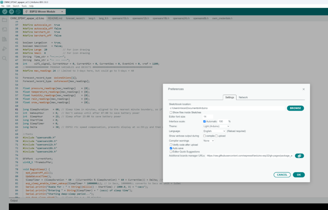Viewport: 328px width, 210px height.
Task: Uncheck the Auto save option
Action: (171, 148)
